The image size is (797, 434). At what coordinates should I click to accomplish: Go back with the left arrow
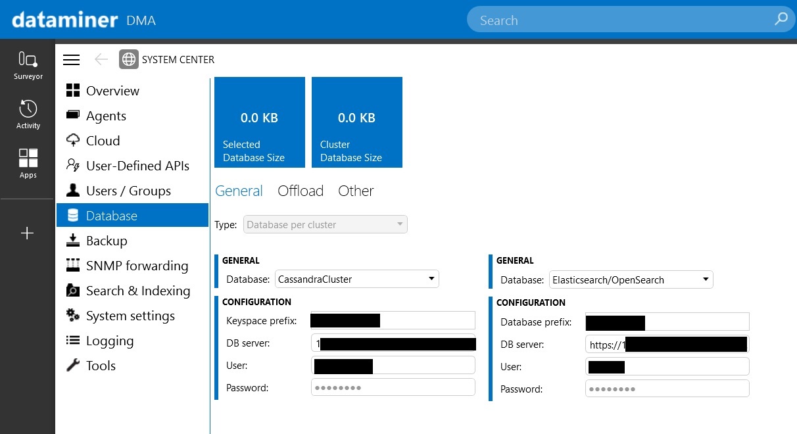tap(101, 60)
